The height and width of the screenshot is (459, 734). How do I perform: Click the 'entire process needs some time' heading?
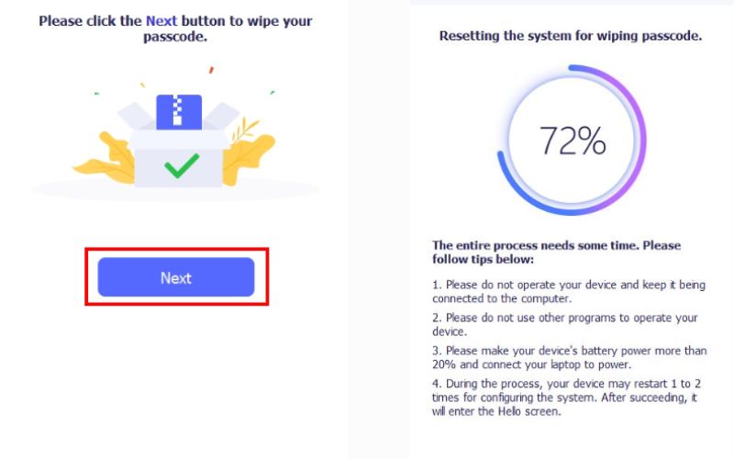point(557,252)
